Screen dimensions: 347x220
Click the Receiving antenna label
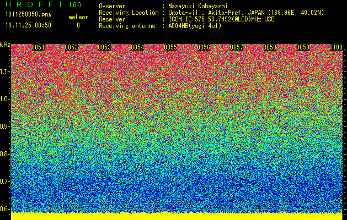(x=127, y=26)
